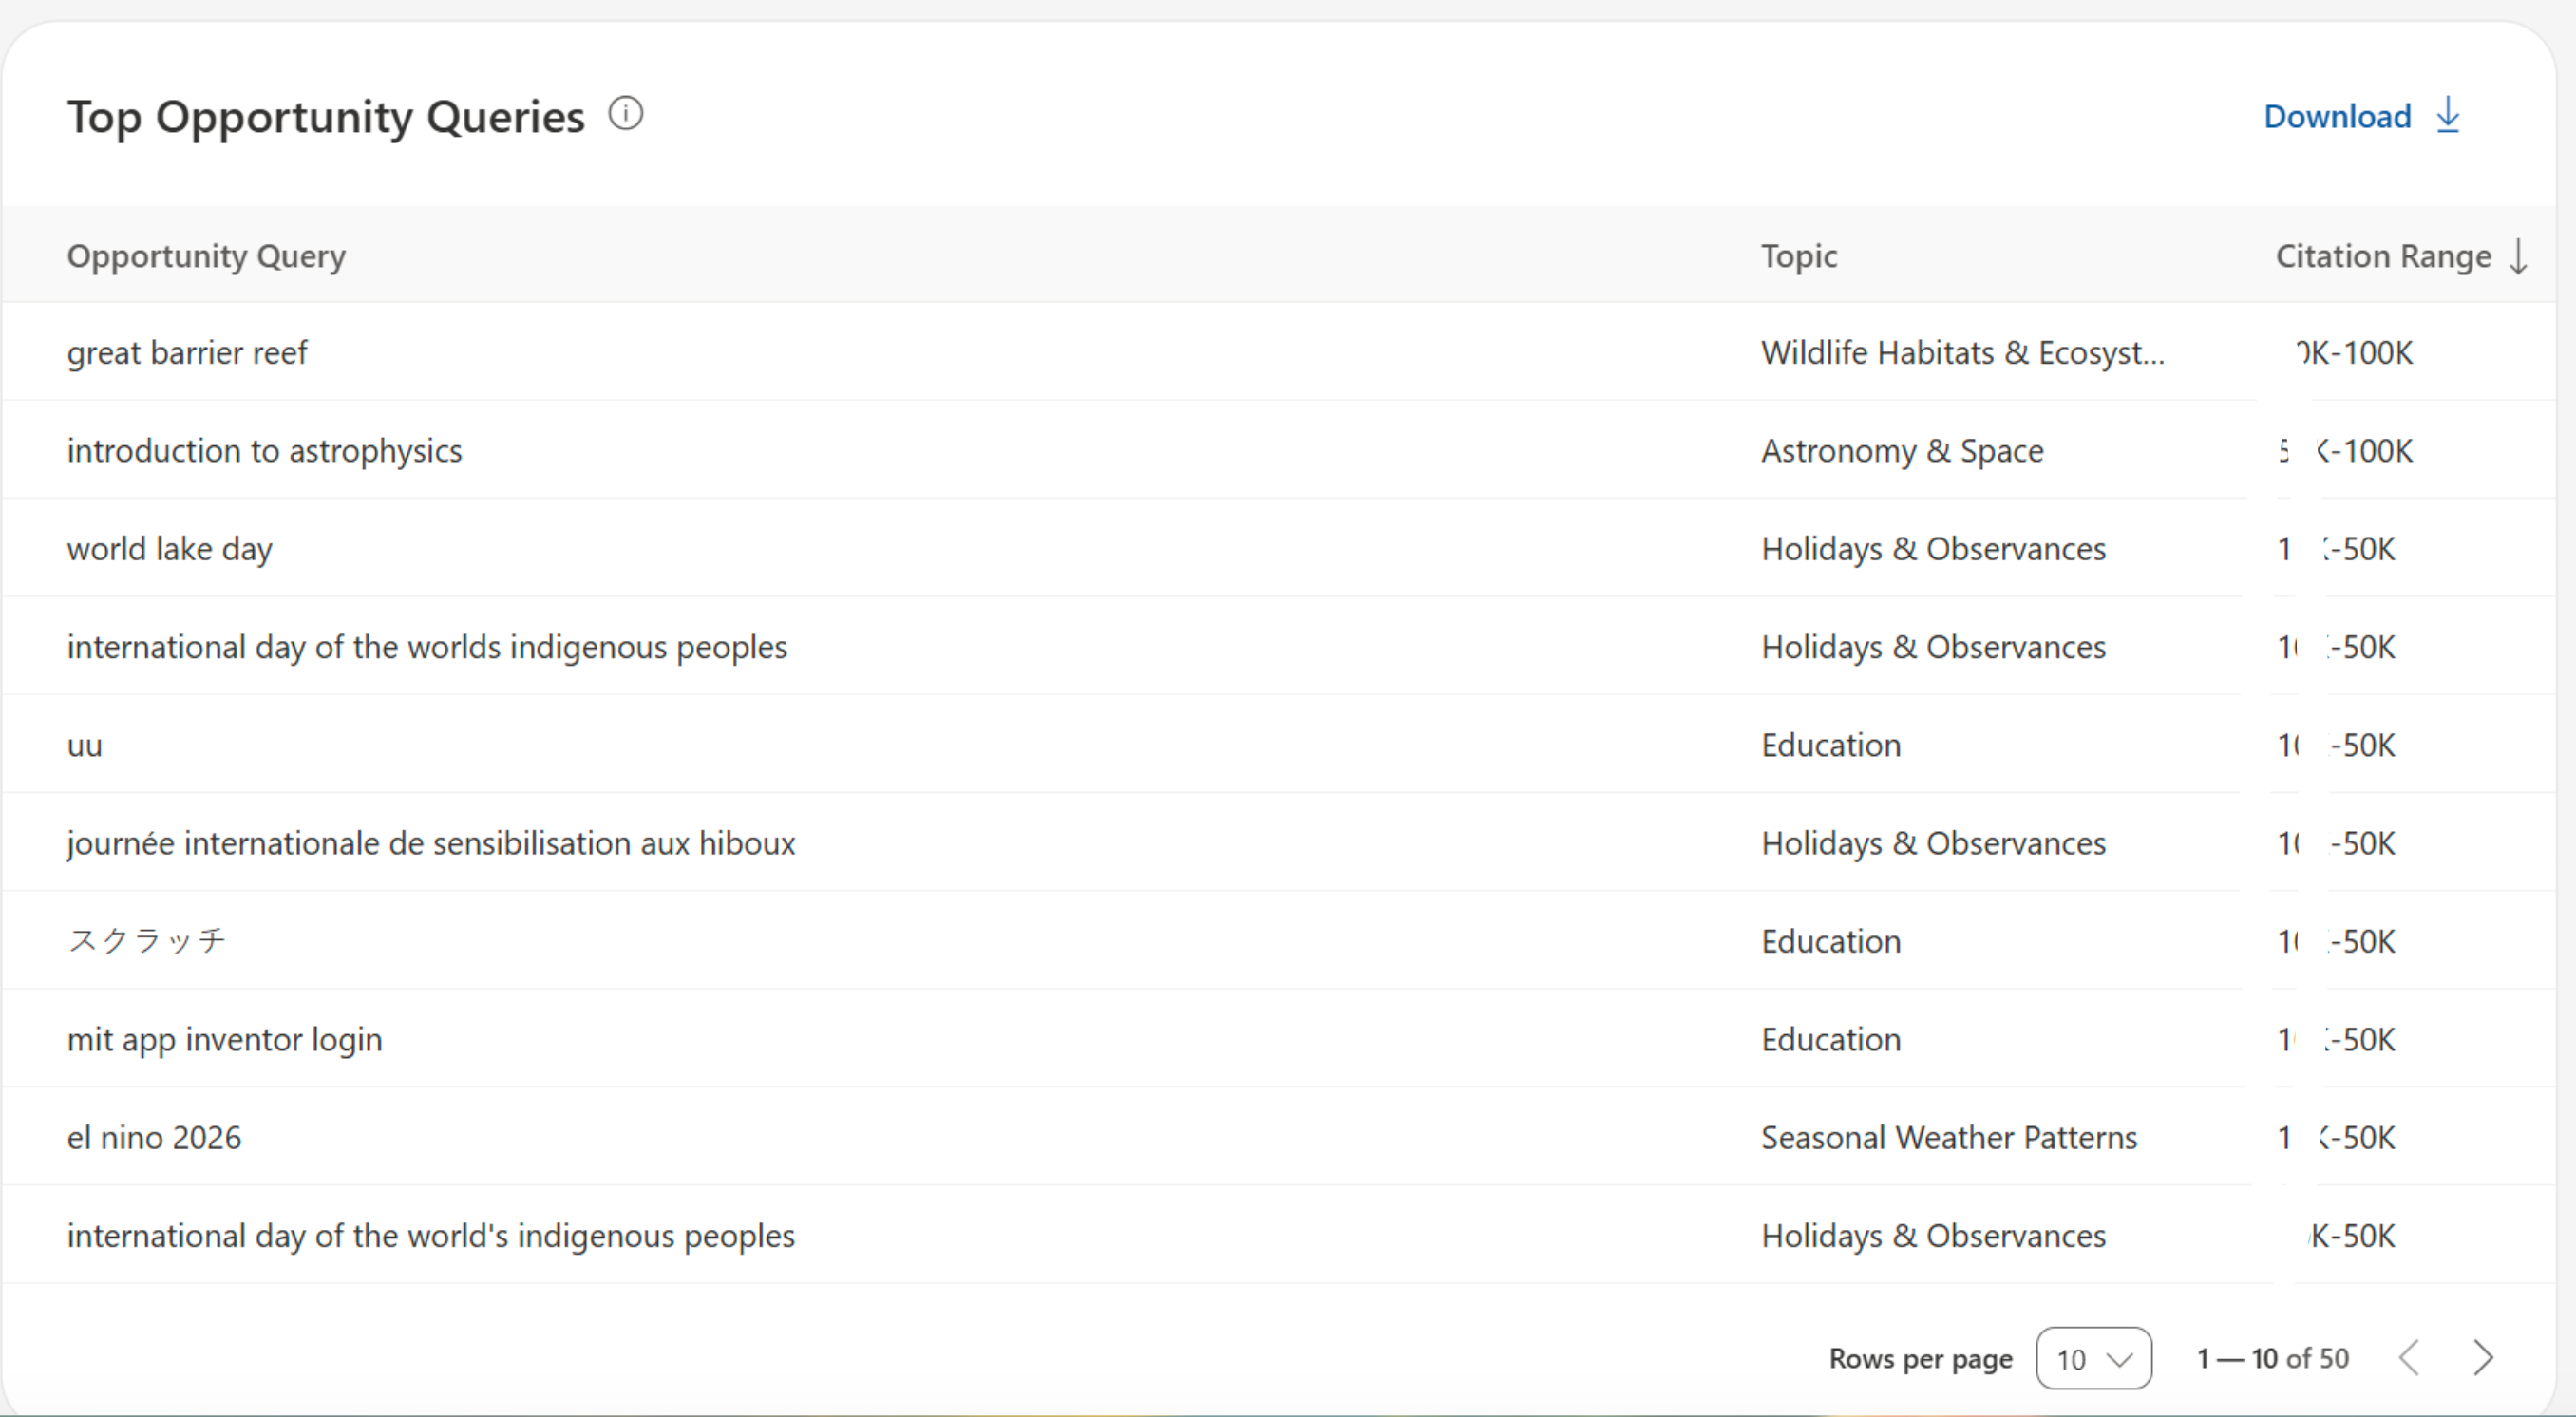This screenshot has width=2576, height=1417.
Task: Click the Citation Range column header
Action: (x=2383, y=256)
